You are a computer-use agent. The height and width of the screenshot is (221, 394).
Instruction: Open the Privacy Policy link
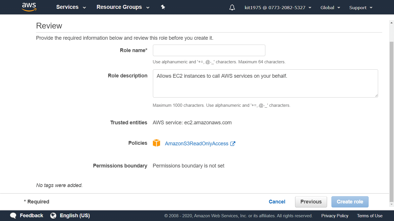pyautogui.click(x=335, y=216)
